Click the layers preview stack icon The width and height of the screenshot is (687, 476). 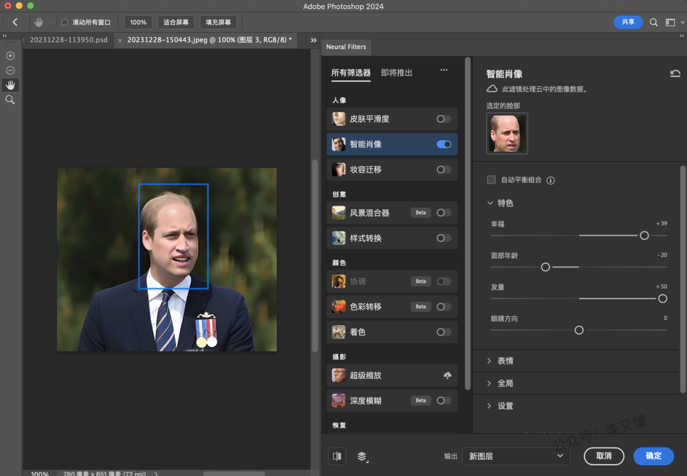[x=362, y=456]
